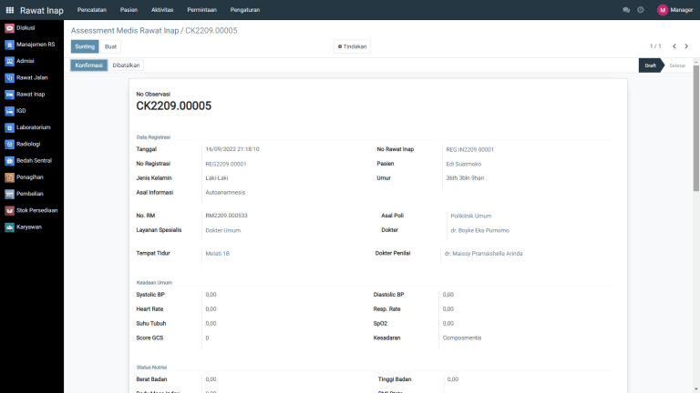Open the Diskusi sidebar icon
Screen dimensions: 700x393
click(9, 28)
